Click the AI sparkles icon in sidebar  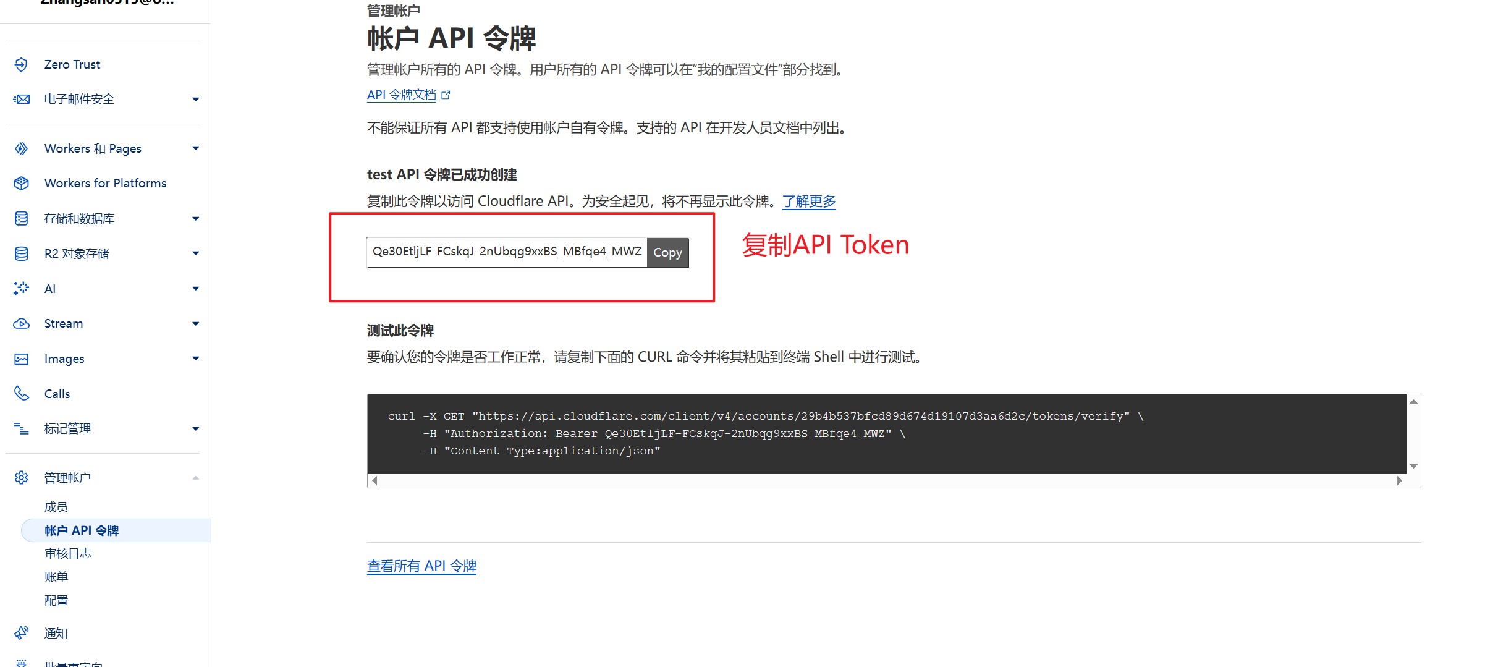tap(21, 288)
